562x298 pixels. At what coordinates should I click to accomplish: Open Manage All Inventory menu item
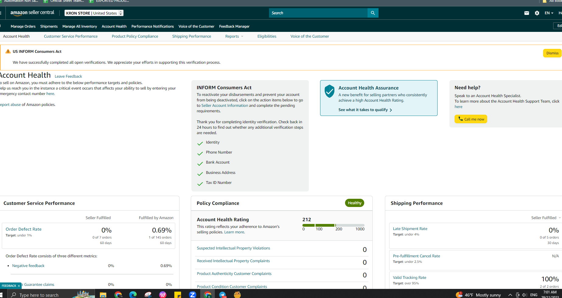[80, 26]
